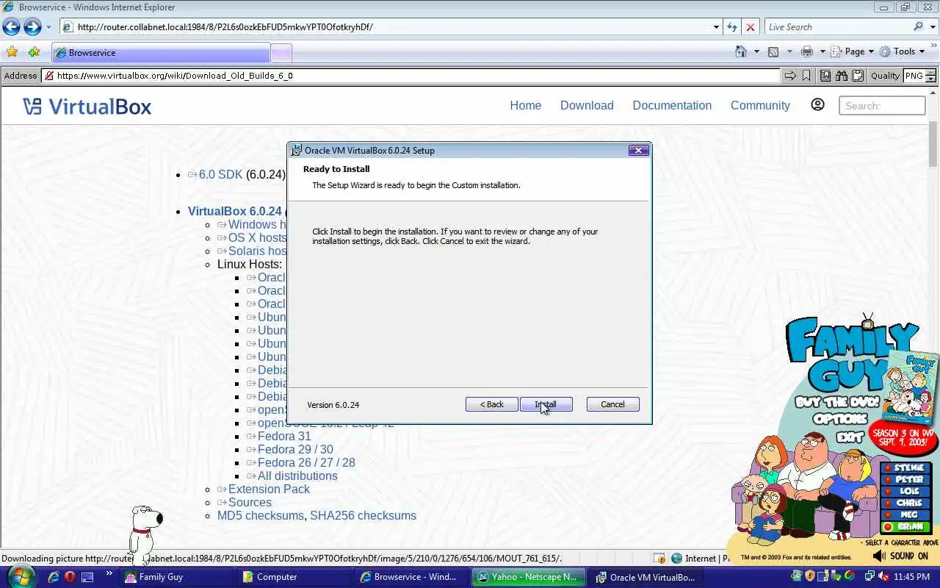Click the Install button in setup wizard

pyautogui.click(x=546, y=404)
